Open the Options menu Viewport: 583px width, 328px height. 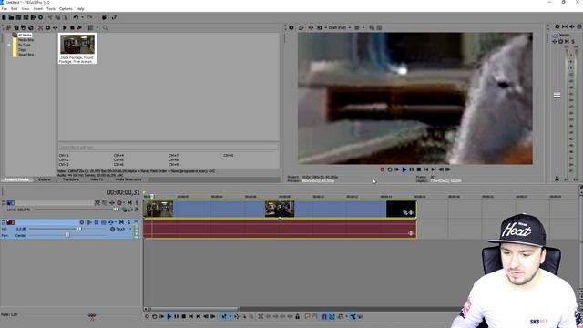click(x=66, y=8)
